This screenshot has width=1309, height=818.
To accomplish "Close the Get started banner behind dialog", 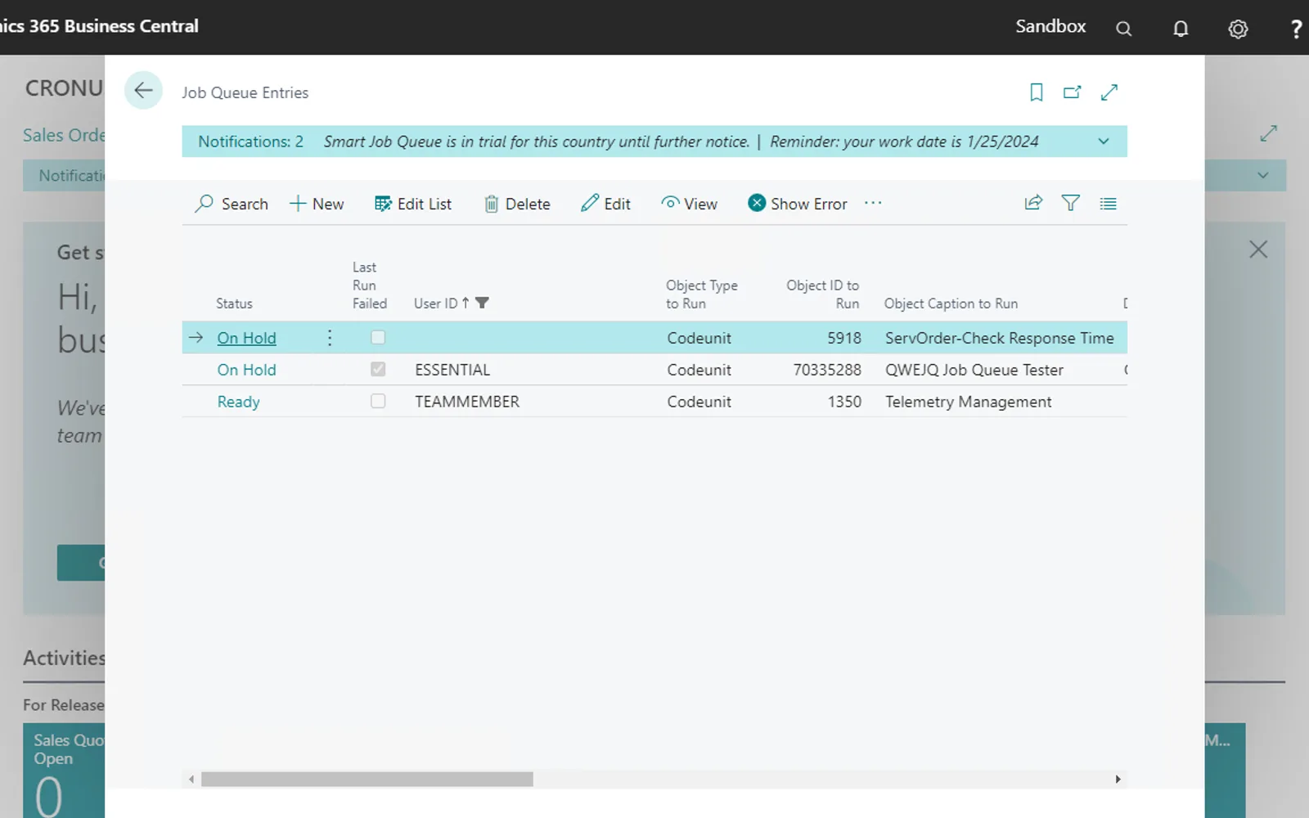I will click(1258, 249).
